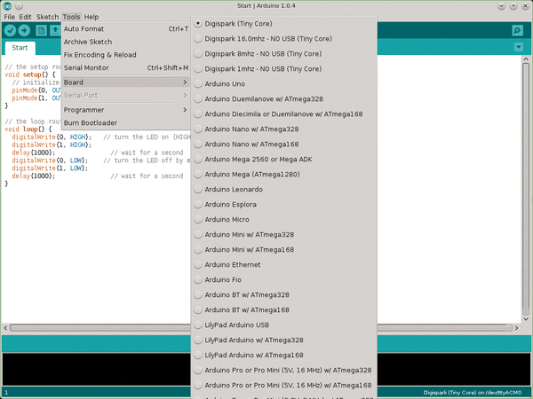The image size is (533, 399).
Task: Select Arduino Nano w/ ATmega328
Action: click(x=284, y=129)
